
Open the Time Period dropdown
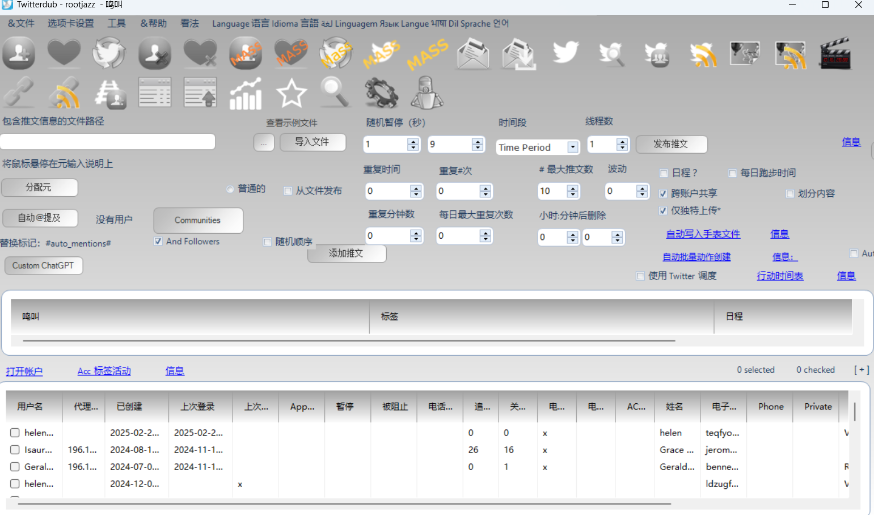573,147
